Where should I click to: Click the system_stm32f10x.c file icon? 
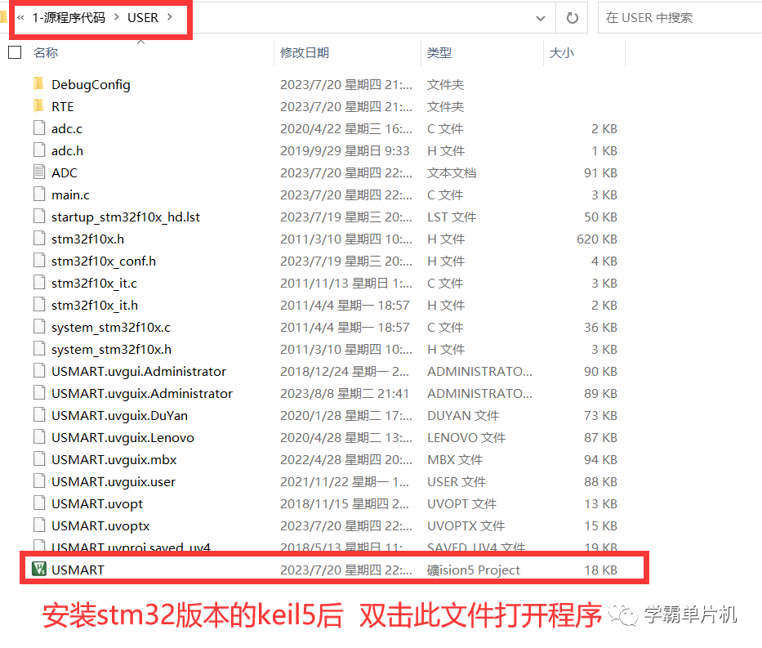tap(39, 327)
